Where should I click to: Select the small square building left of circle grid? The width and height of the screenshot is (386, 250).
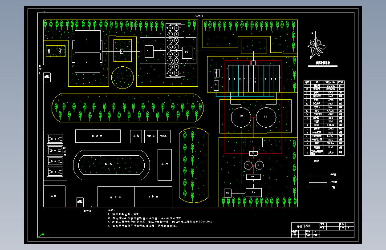click(149, 52)
